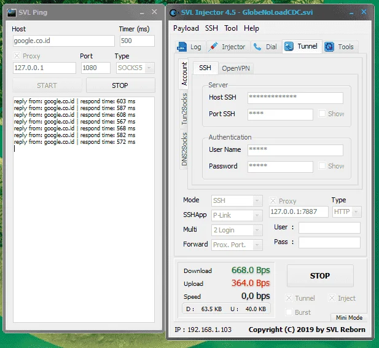
Task: Toggle the Inject checkbox
Action: pyautogui.click(x=332, y=298)
